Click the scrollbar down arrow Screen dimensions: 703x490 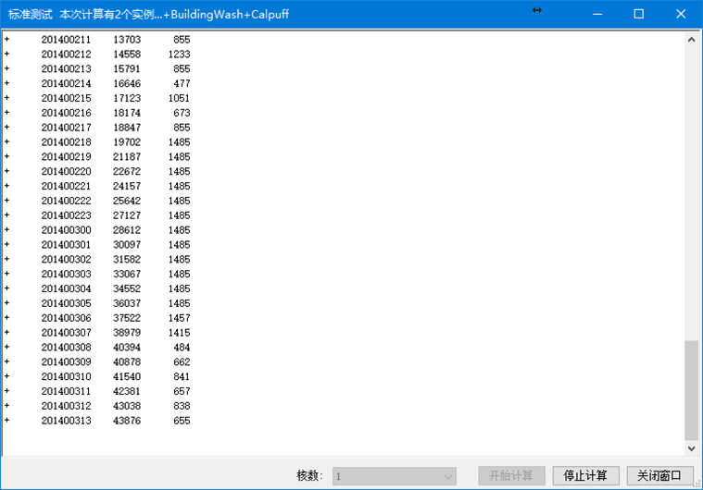[x=691, y=447]
